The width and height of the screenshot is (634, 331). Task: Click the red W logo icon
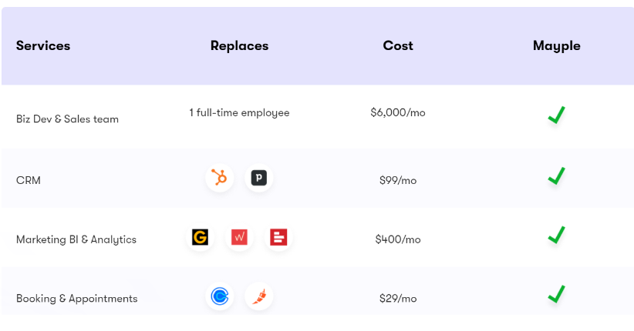pyautogui.click(x=239, y=237)
